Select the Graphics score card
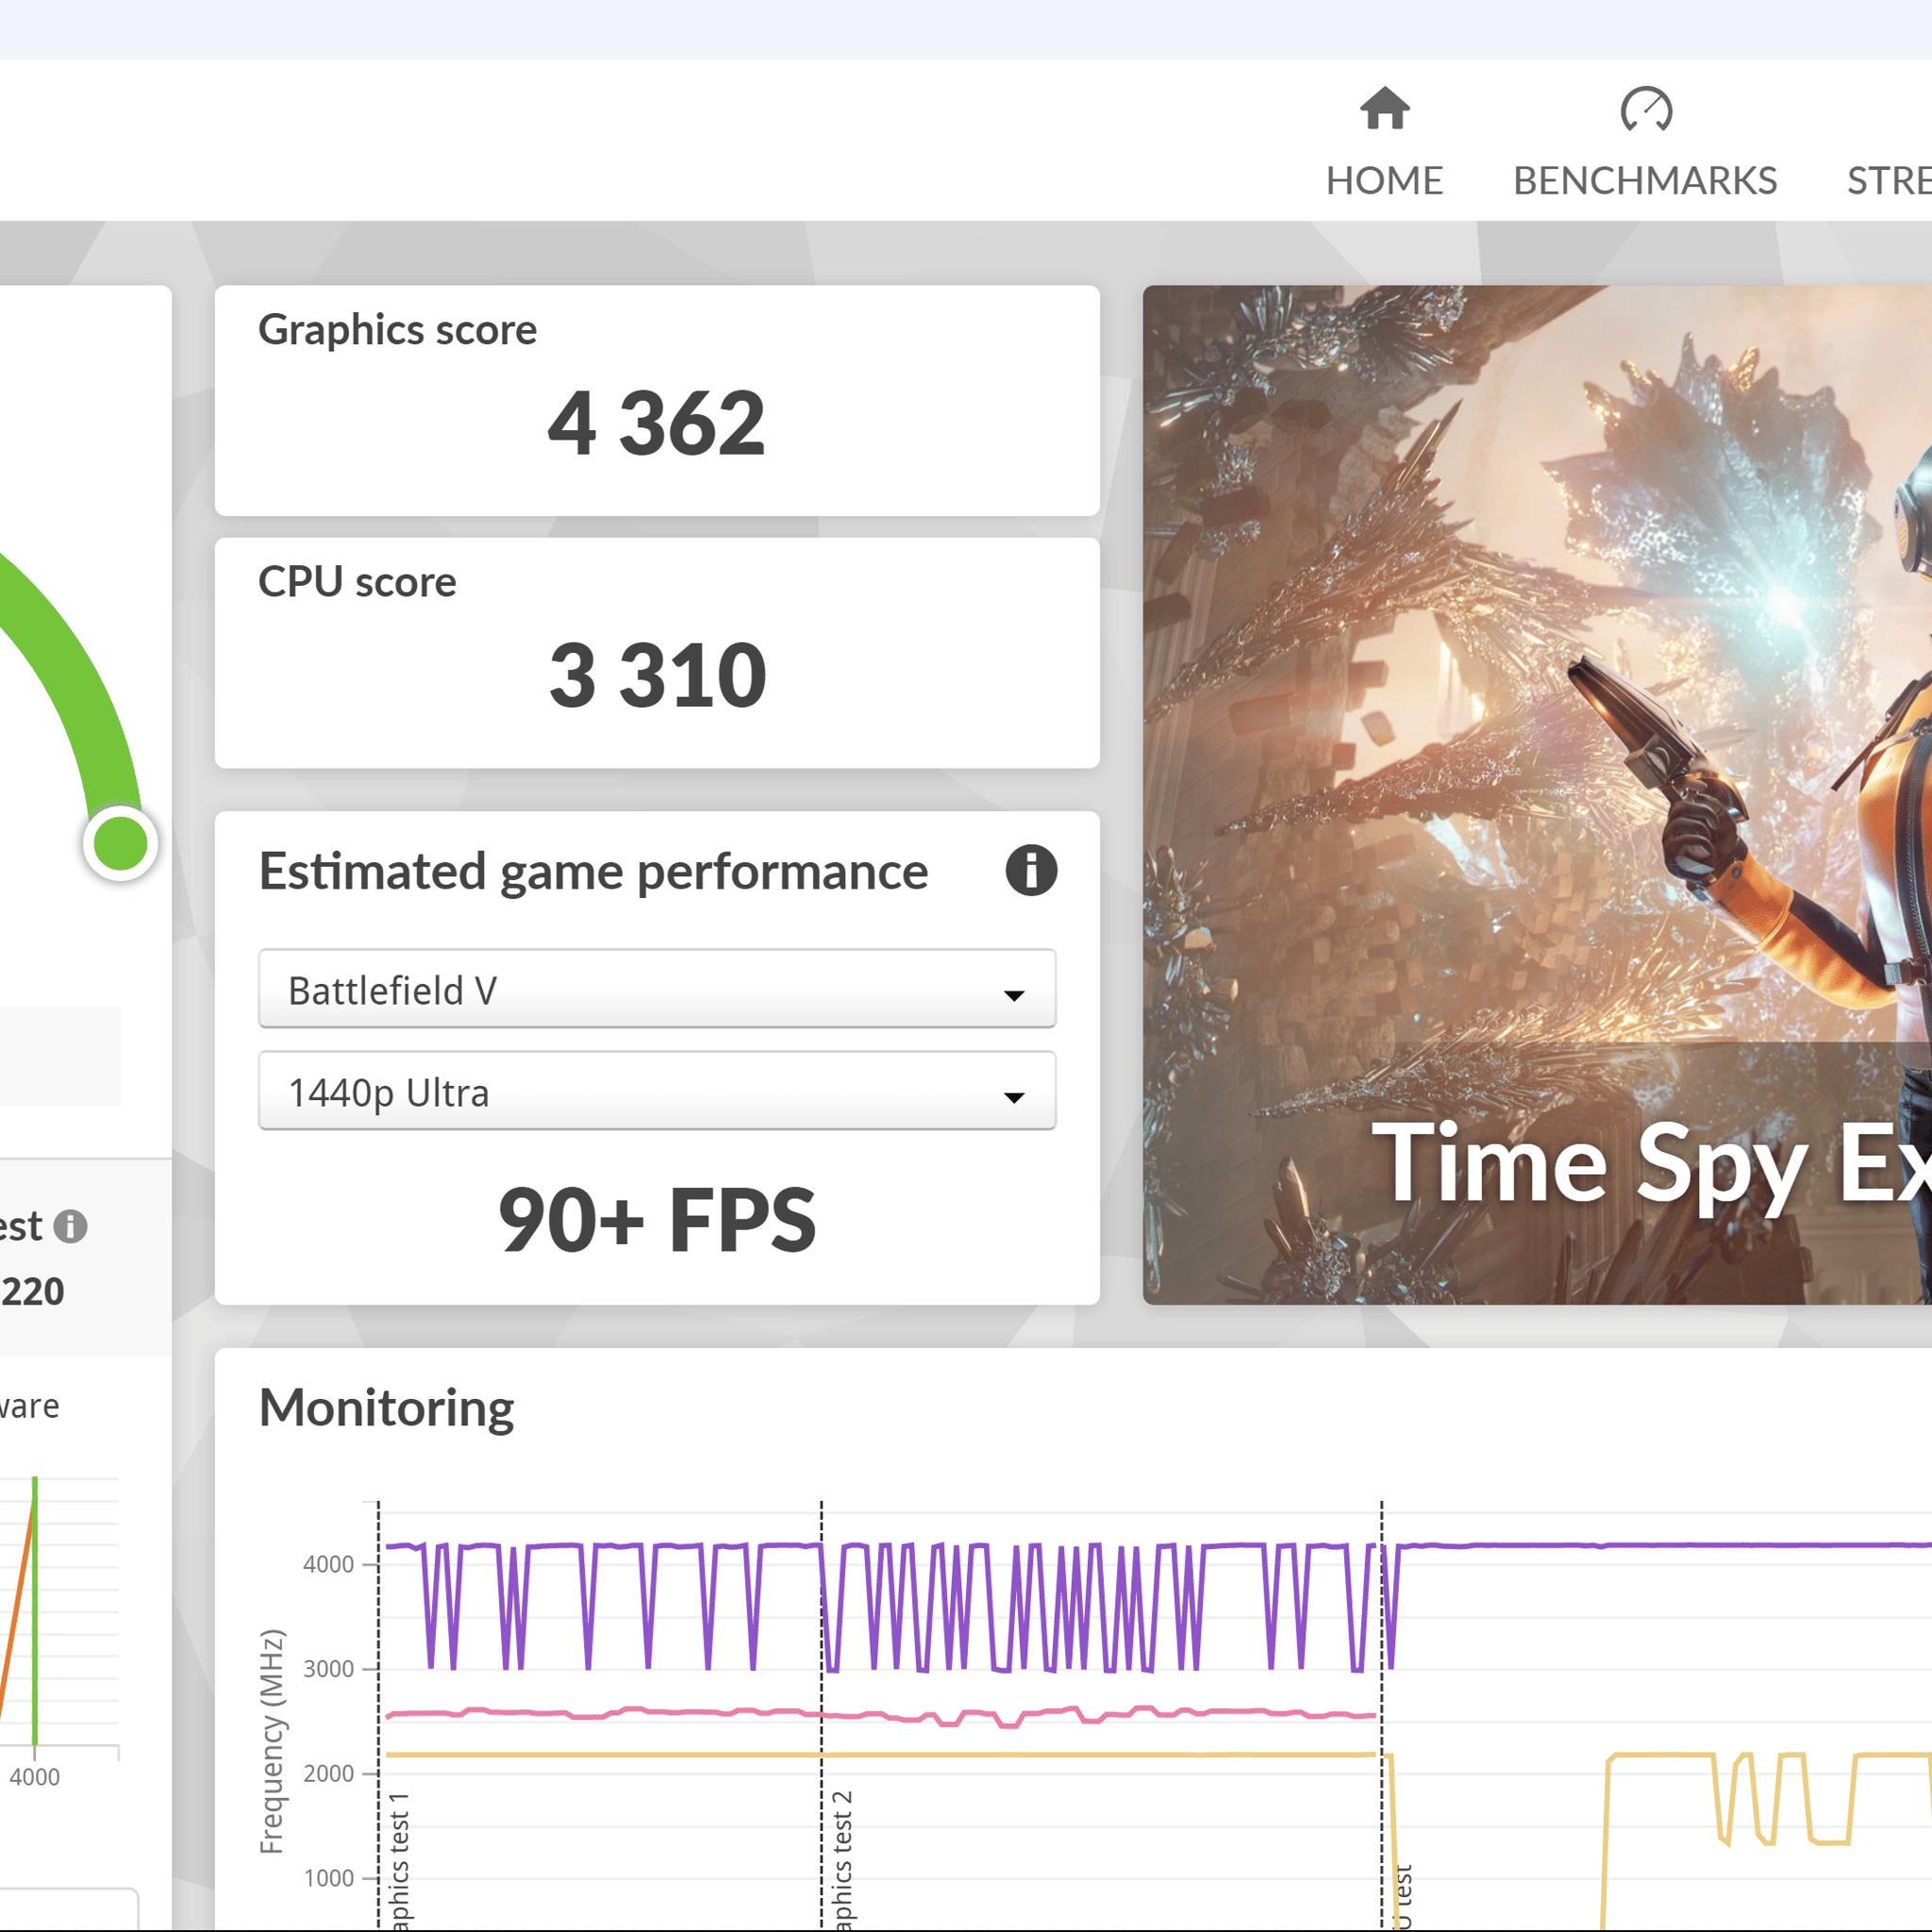This screenshot has height=1932, width=1932. [657, 401]
